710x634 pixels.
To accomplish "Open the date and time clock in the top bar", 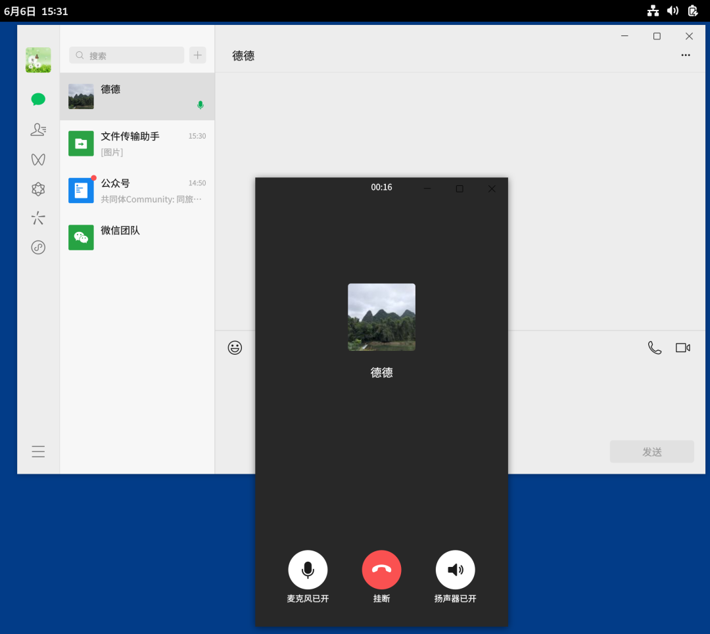I will (x=35, y=11).
